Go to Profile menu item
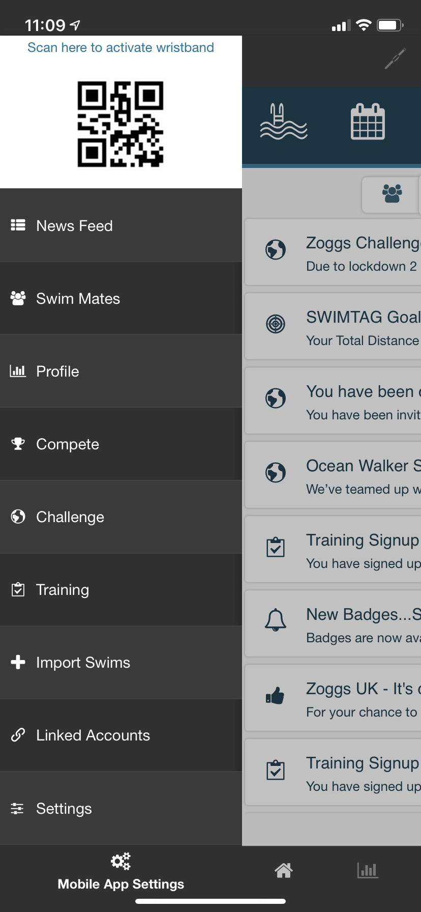Screen dimensions: 421x912 (x=57, y=372)
